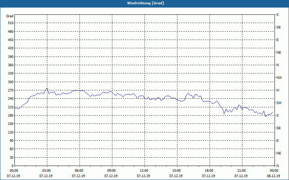
Task: Click the SW compass label on right axis
Action: tap(279, 103)
